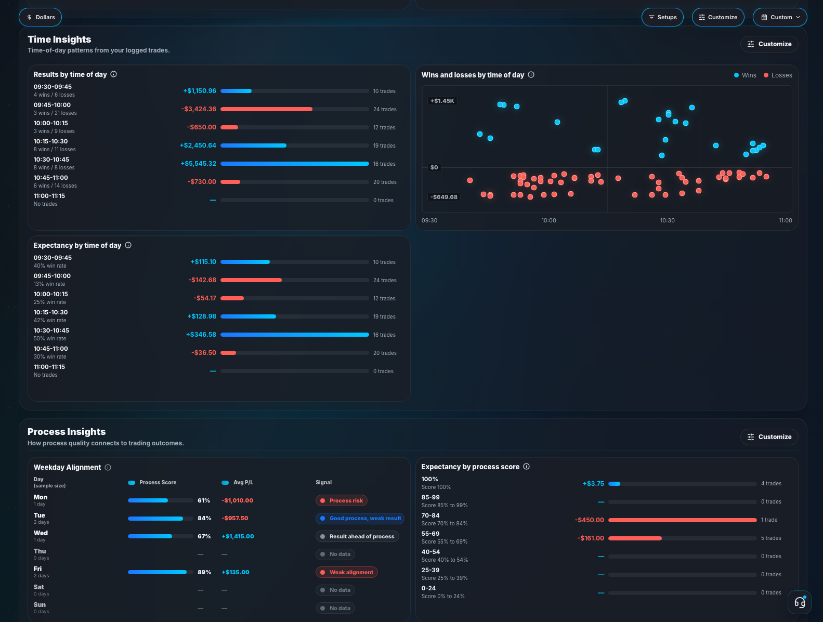Click the '24 trades' label in Results
The image size is (823, 622).
tap(385, 109)
